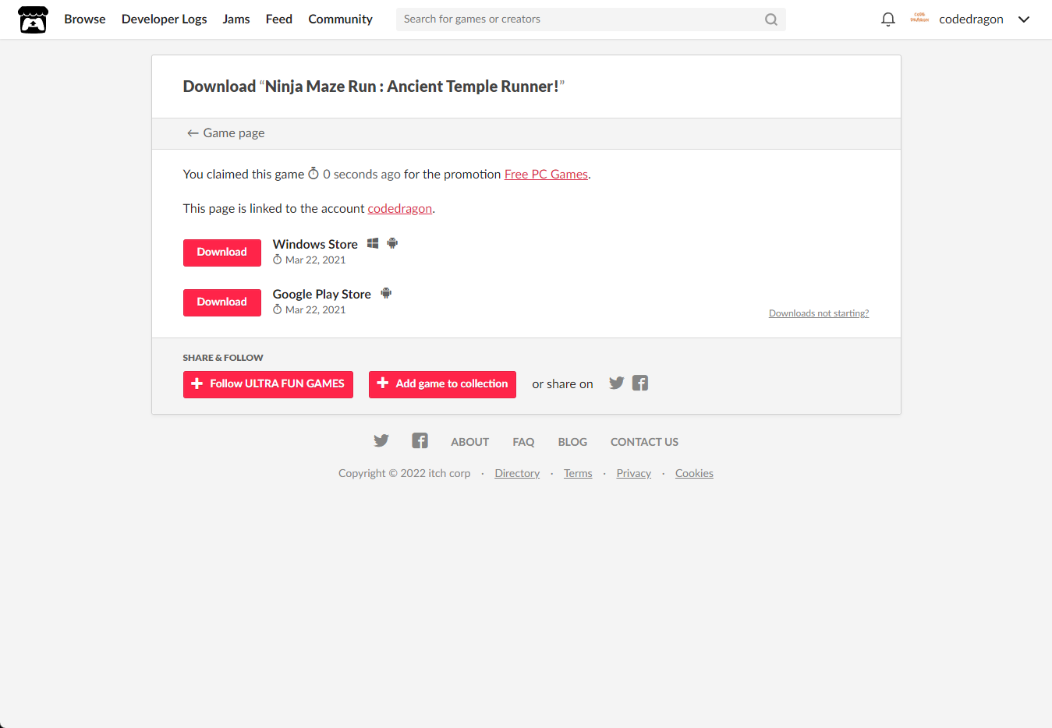Open the footer Twitter icon

pos(381,440)
